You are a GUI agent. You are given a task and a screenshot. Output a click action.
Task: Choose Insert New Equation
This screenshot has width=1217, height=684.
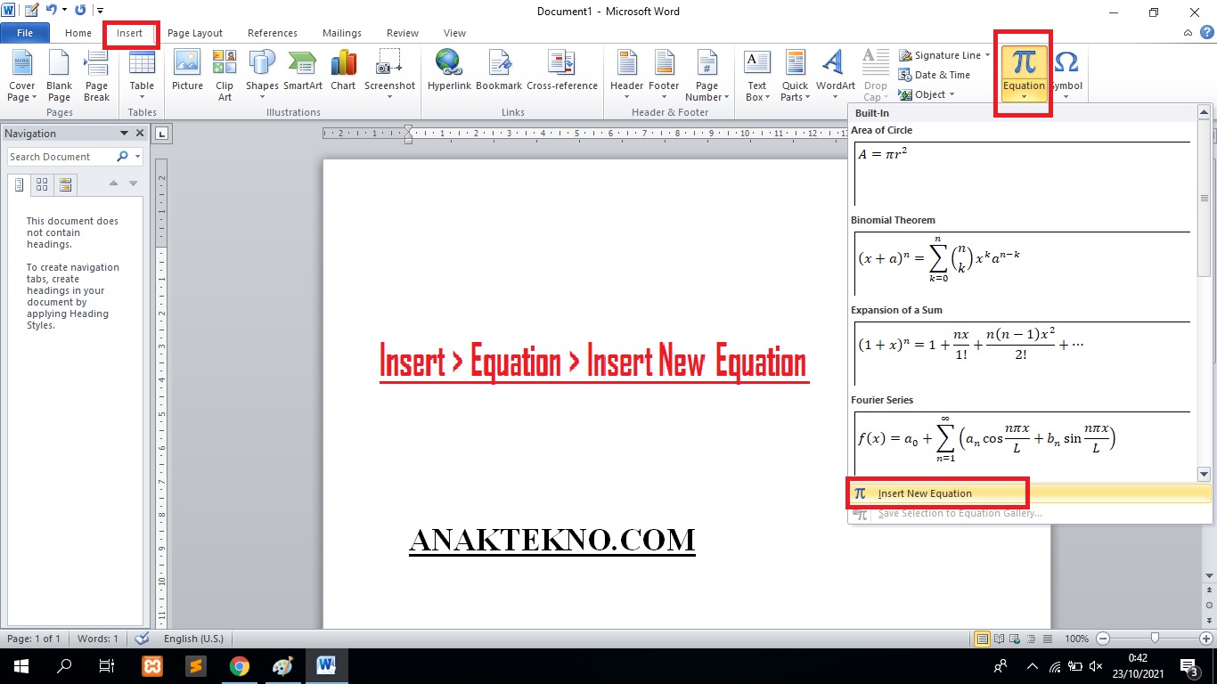(1030, 493)
